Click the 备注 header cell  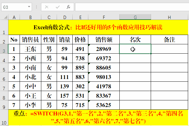[x=170, y=39]
